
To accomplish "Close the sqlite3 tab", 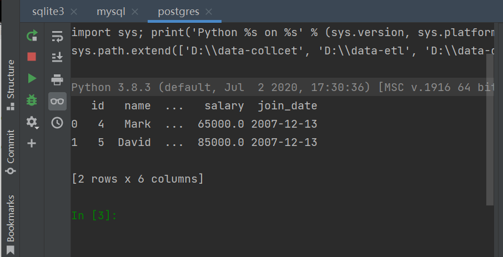I will tap(74, 12).
